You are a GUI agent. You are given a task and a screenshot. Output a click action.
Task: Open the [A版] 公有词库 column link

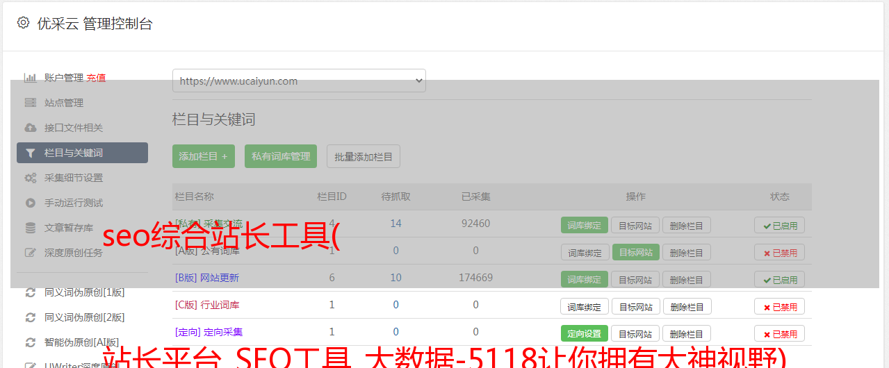207,251
